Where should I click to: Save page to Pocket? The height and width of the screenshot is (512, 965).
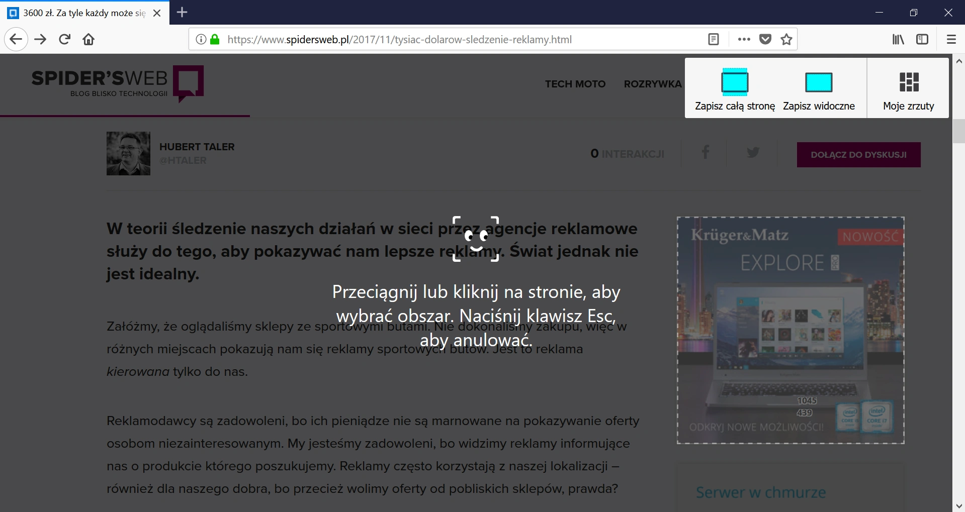point(765,39)
